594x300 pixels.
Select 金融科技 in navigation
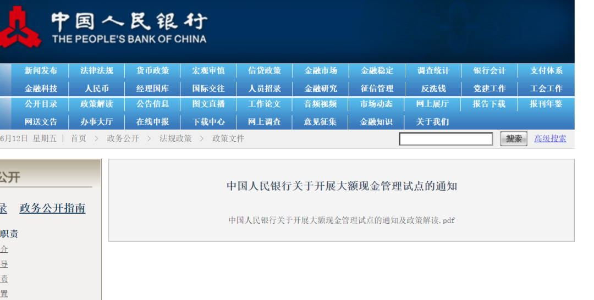41,88
